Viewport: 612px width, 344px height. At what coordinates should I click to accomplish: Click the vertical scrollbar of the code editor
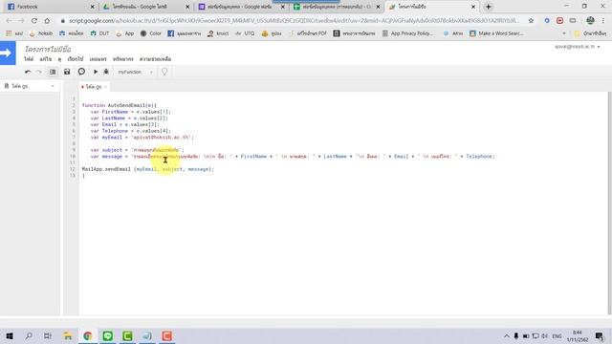tap(609, 203)
